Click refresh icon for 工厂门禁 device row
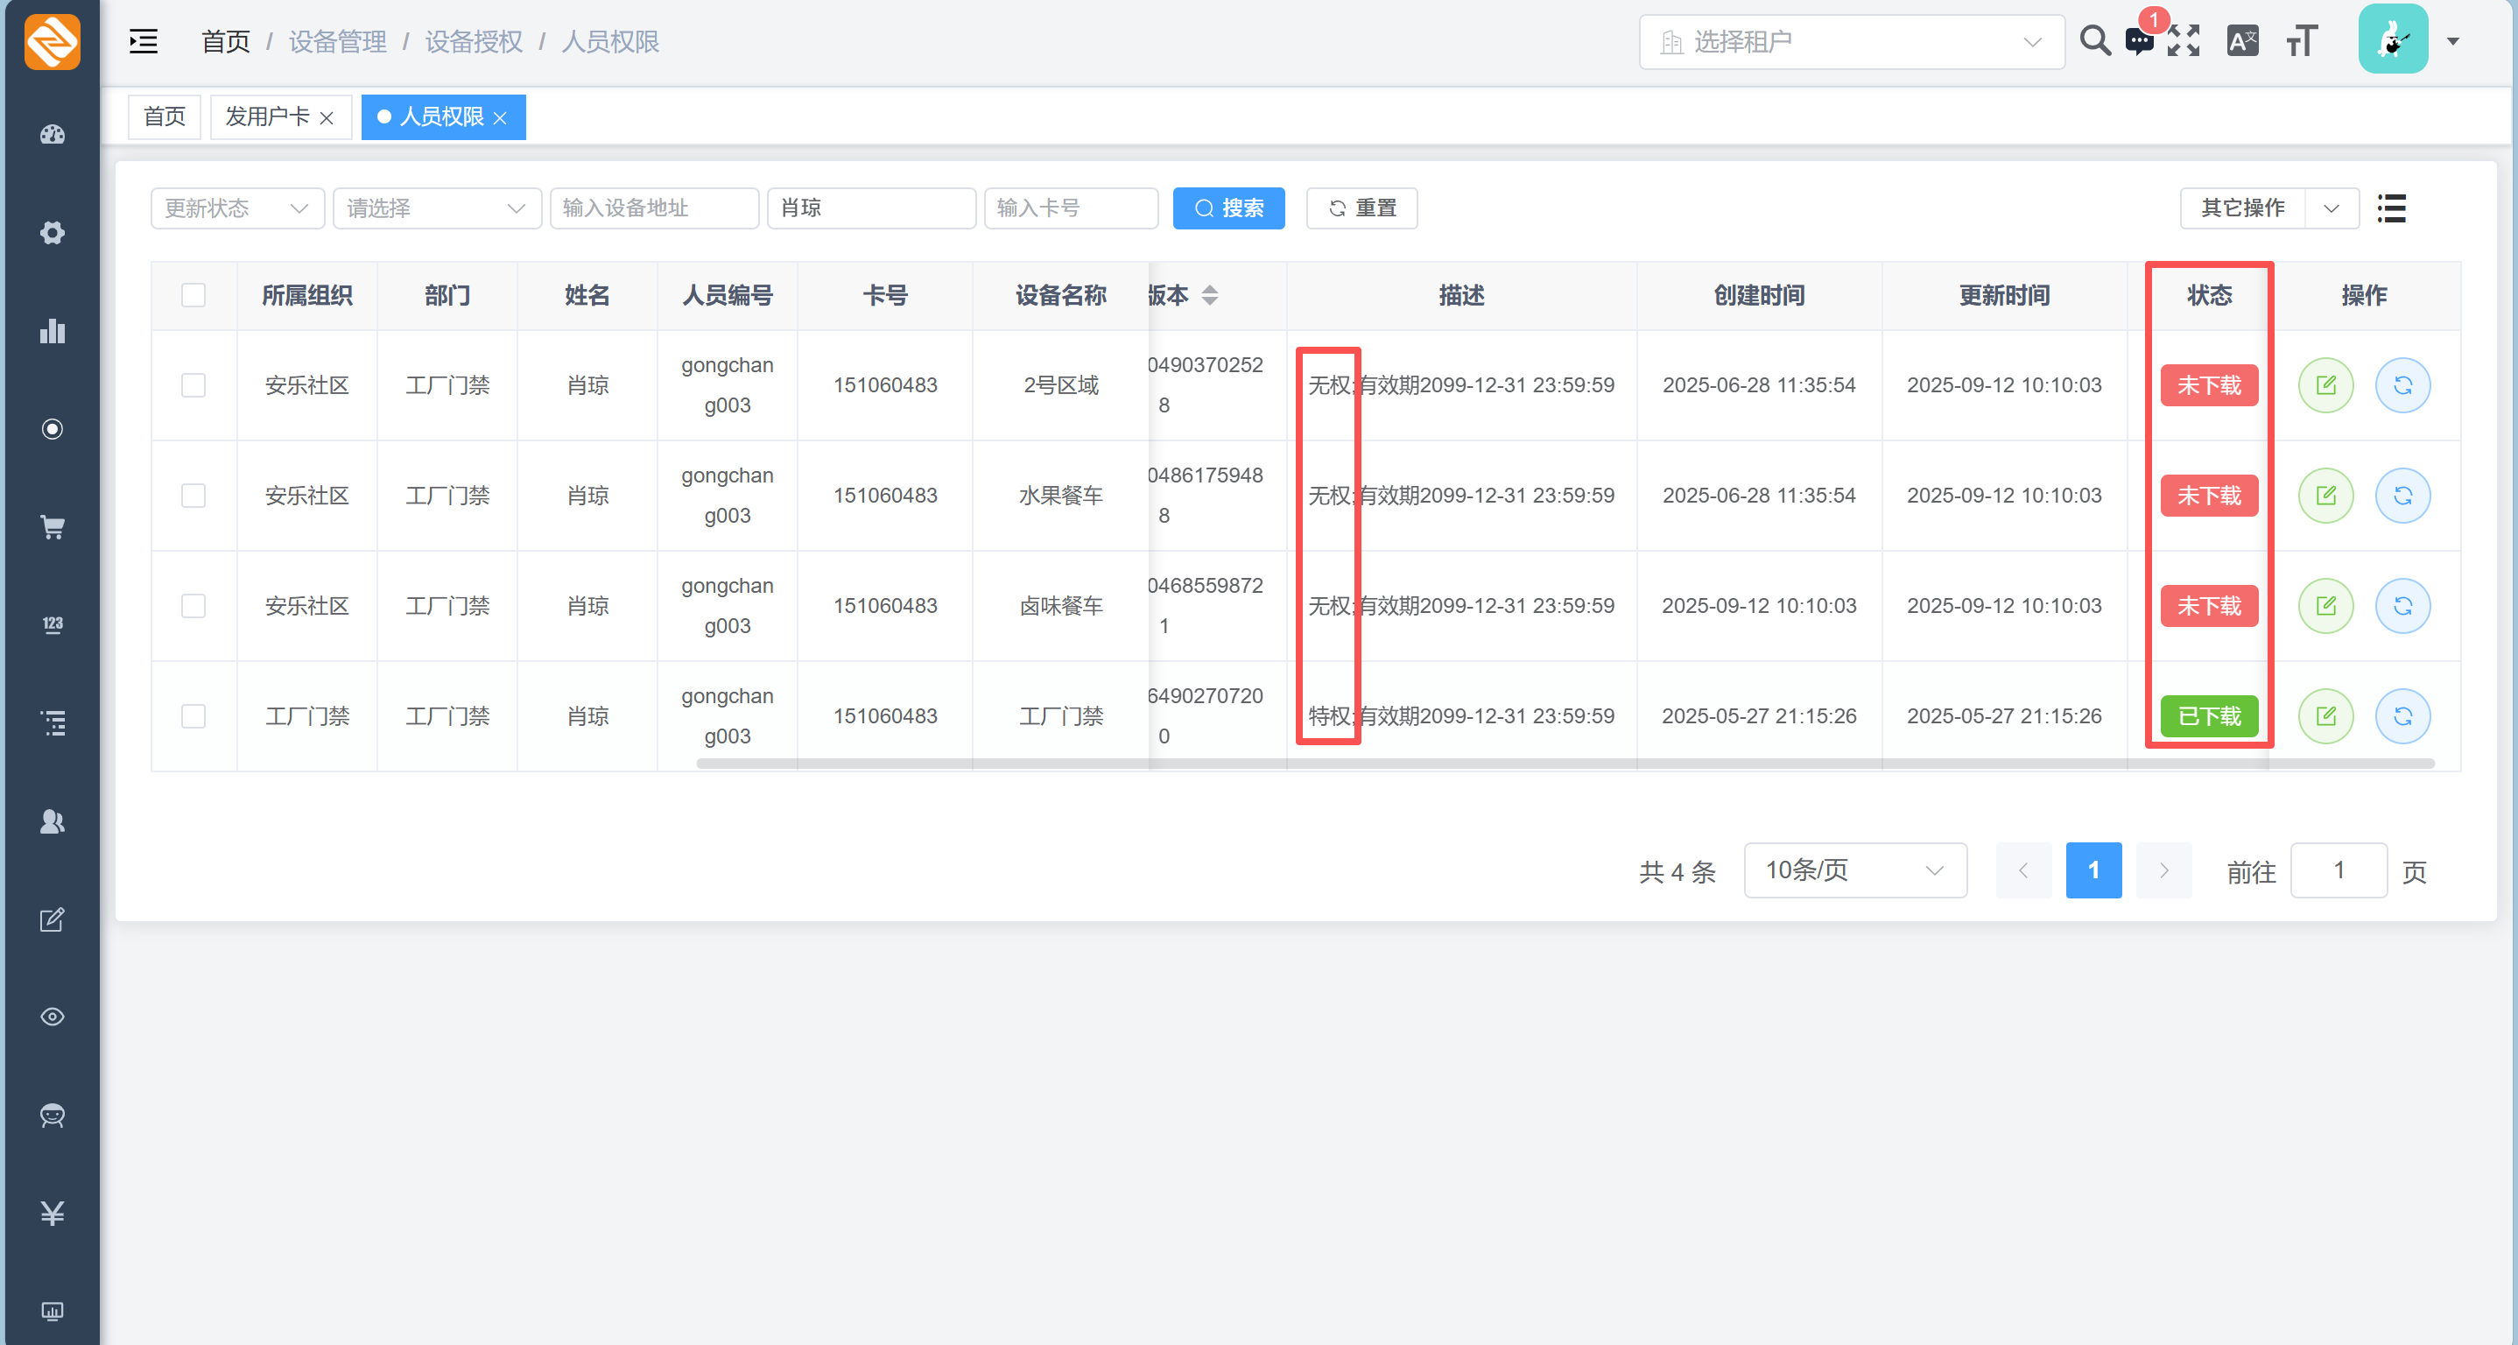Screen dimensions: 2518x1345 click(x=2402, y=716)
